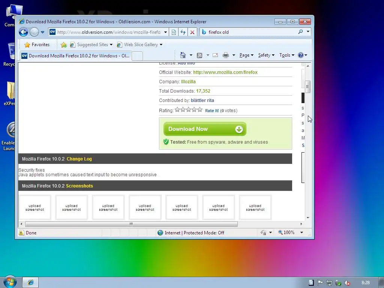Click the warning icon in status bar
384x288 pixels.
(21, 232)
